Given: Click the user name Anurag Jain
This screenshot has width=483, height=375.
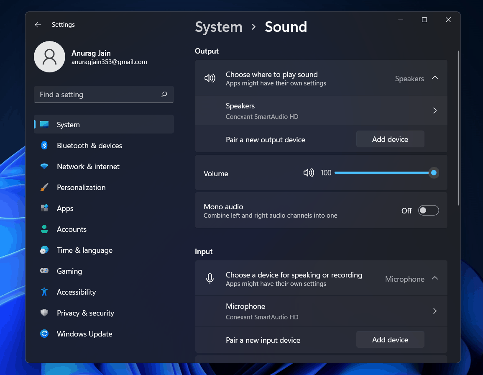Looking at the screenshot, I should (91, 53).
